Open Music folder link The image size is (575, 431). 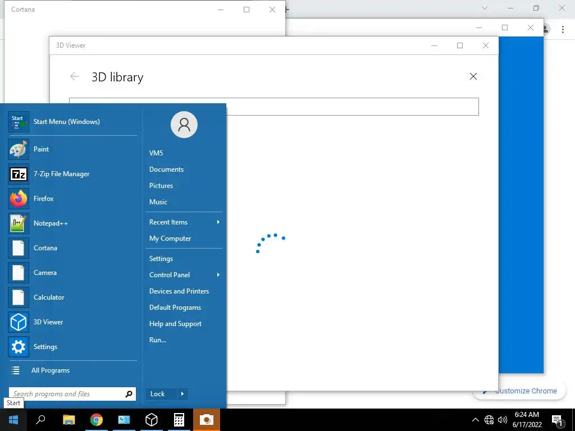pyautogui.click(x=158, y=202)
